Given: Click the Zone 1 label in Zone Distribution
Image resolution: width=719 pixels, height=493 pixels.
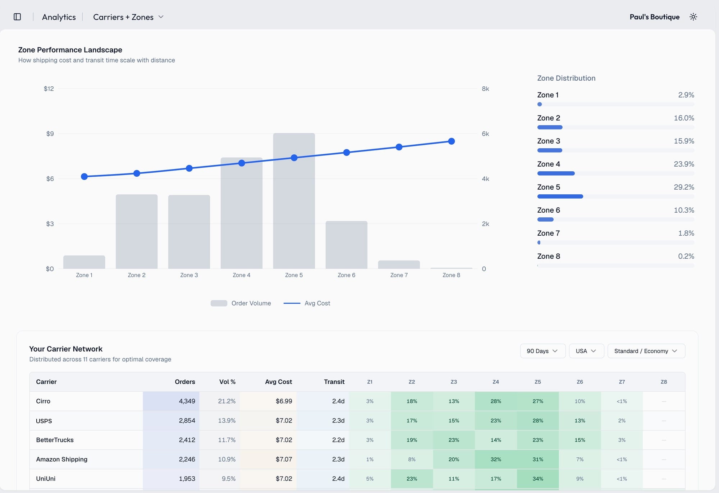Looking at the screenshot, I should tap(548, 95).
